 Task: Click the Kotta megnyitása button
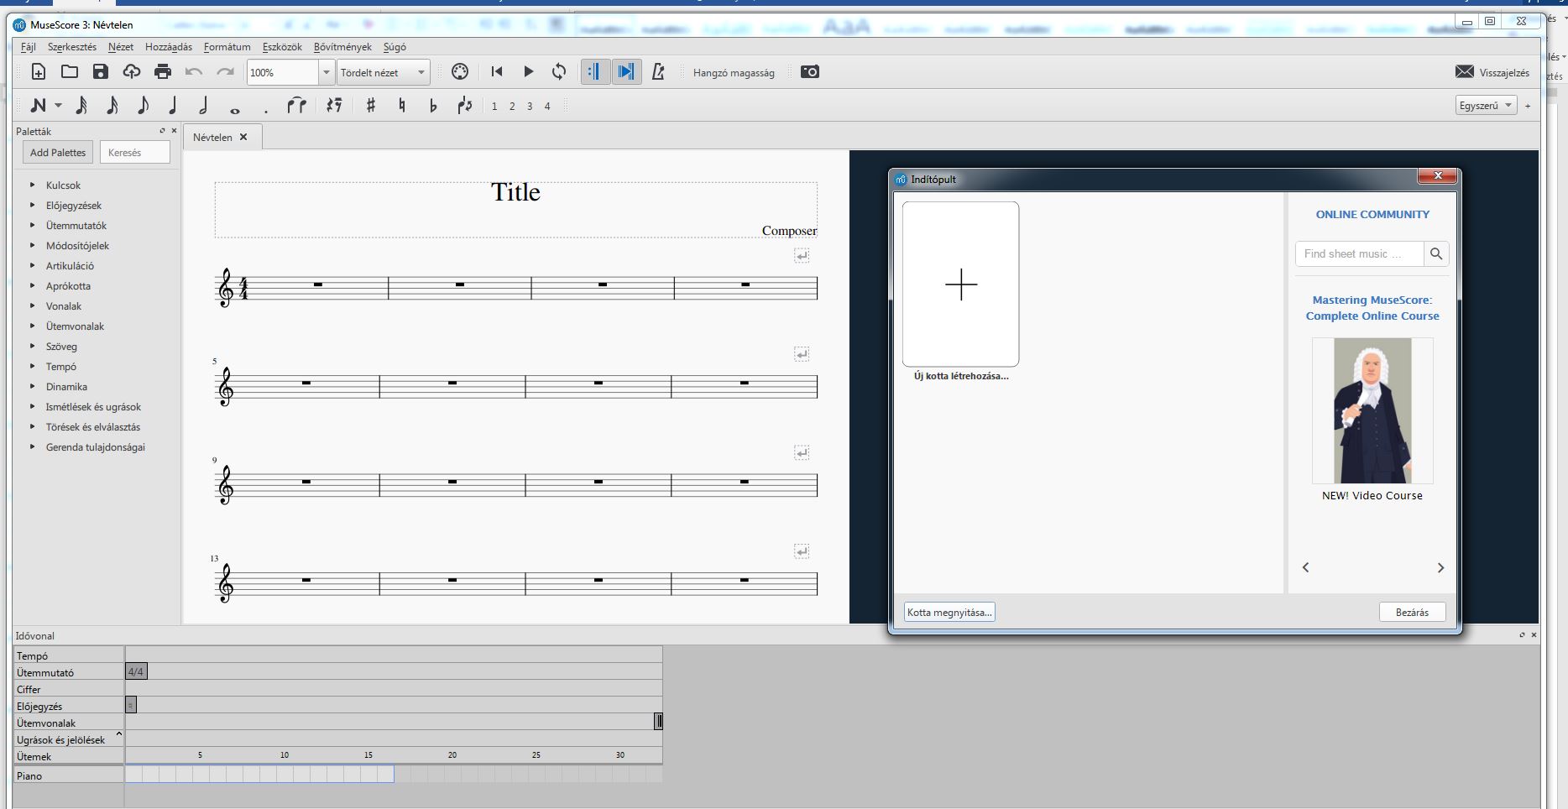click(949, 613)
